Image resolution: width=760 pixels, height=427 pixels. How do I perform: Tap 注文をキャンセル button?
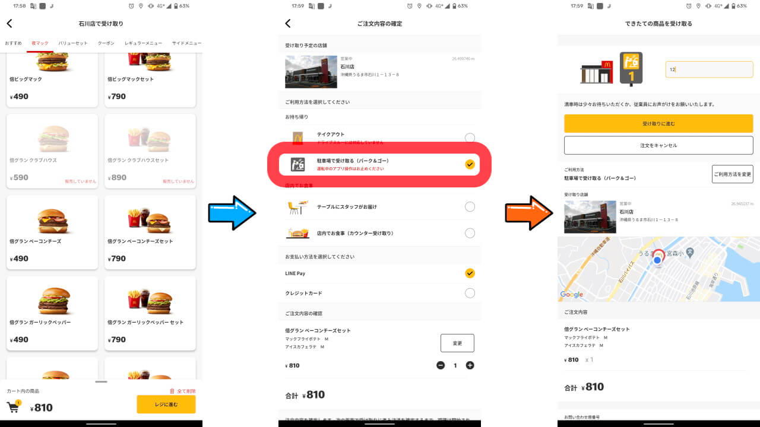[x=658, y=145]
